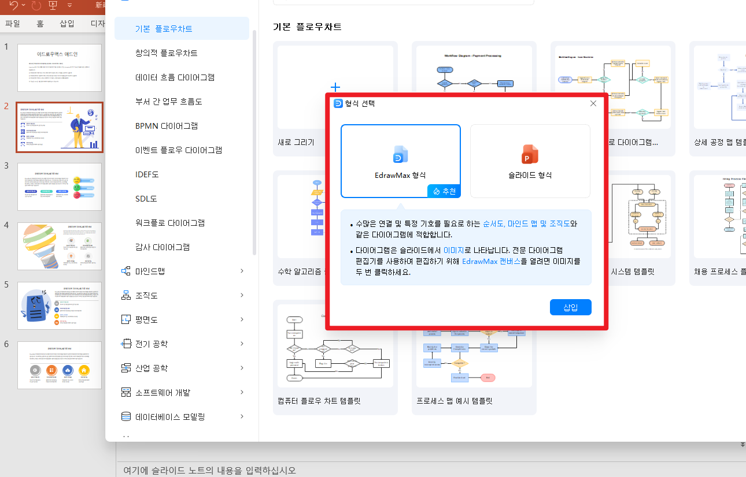The image size is (746, 477).
Task: Choose EdrawMax 형식 option
Action: point(401,161)
